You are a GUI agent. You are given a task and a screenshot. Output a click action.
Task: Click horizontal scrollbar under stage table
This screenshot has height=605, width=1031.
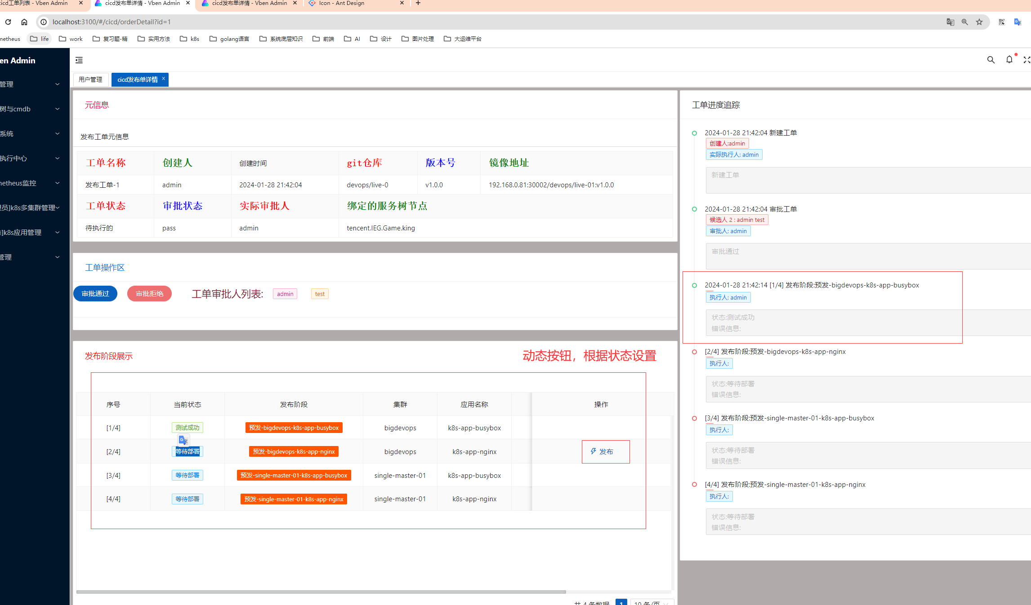pyautogui.click(x=321, y=592)
